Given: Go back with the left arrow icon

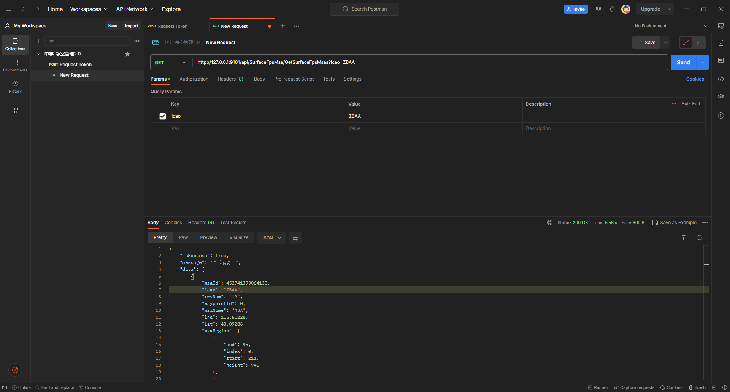Looking at the screenshot, I should click(x=24, y=9).
